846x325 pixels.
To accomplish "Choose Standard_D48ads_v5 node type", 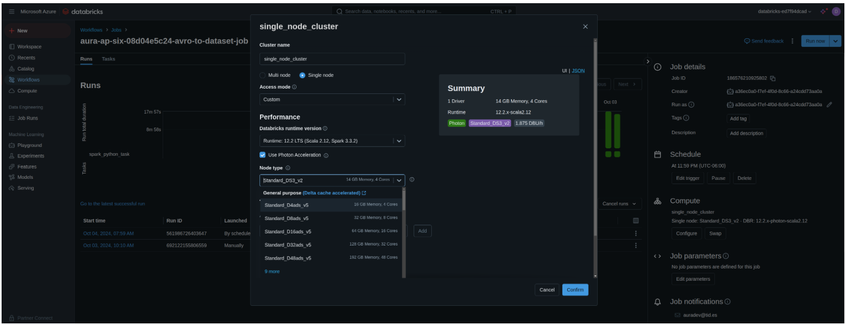I will pyautogui.click(x=331, y=258).
